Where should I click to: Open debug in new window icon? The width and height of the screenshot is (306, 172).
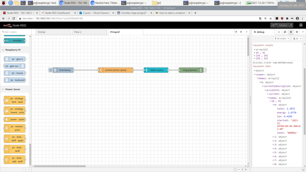(303, 169)
